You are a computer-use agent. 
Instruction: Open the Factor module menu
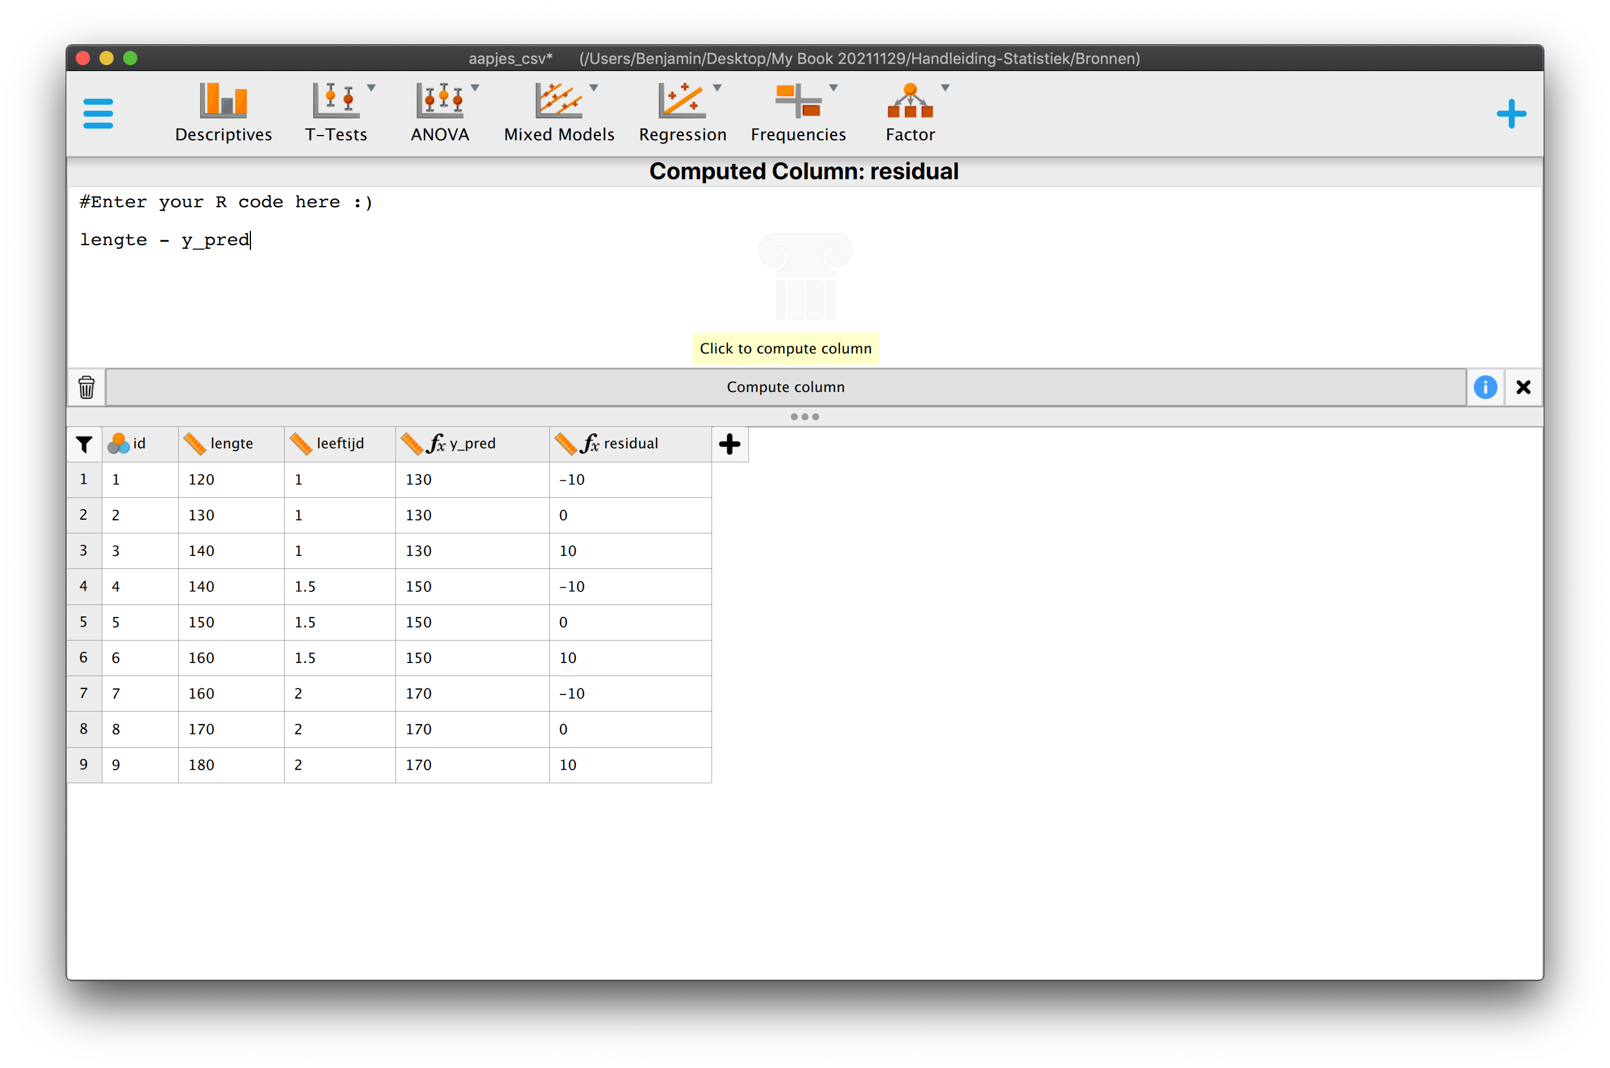(910, 112)
